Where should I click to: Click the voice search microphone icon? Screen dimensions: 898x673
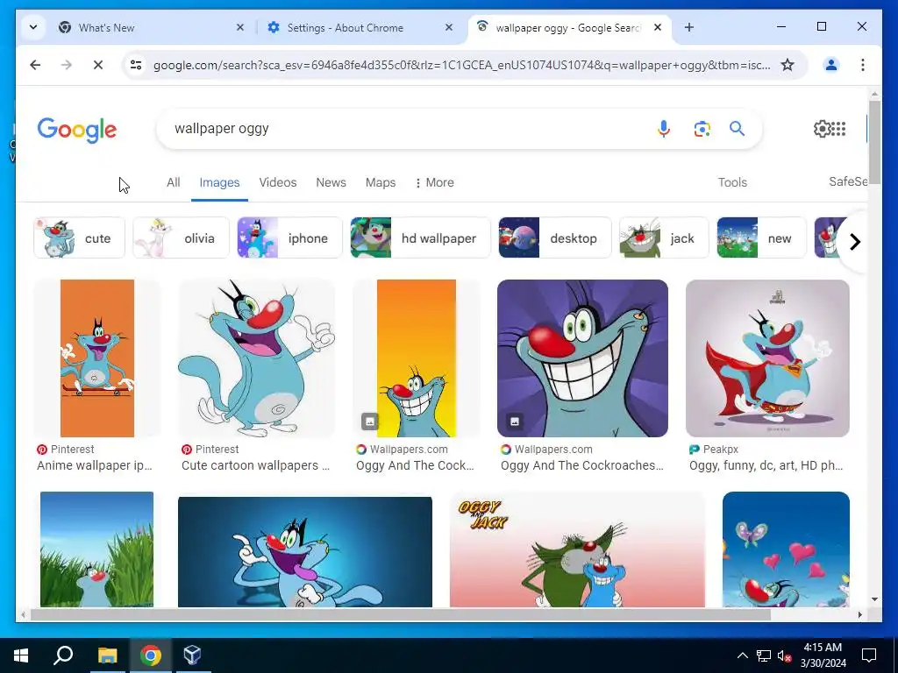pos(663,129)
